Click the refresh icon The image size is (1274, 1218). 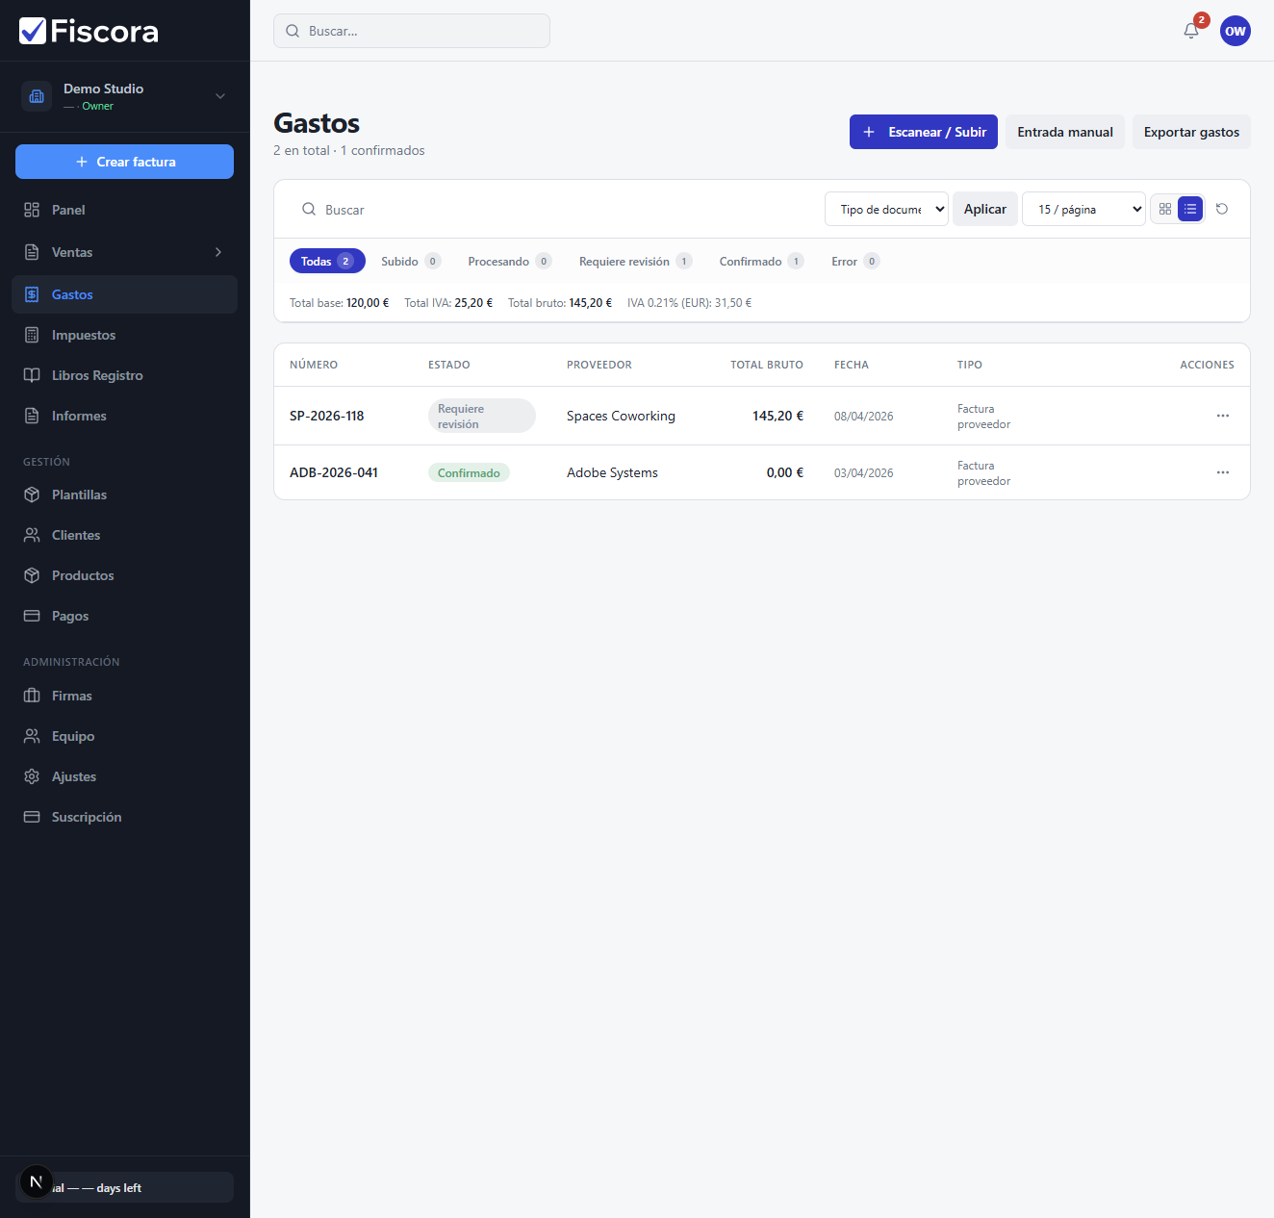click(x=1222, y=209)
